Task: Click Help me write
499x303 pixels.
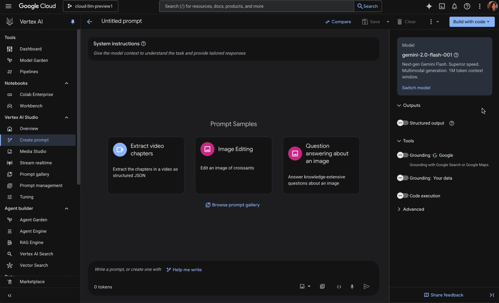Action: (184, 270)
